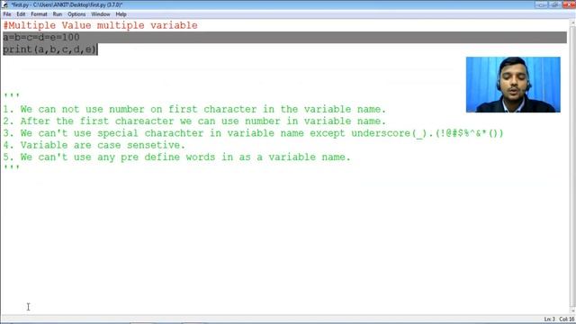
Task: Click rule 3 text about special charachter
Action: [253, 133]
